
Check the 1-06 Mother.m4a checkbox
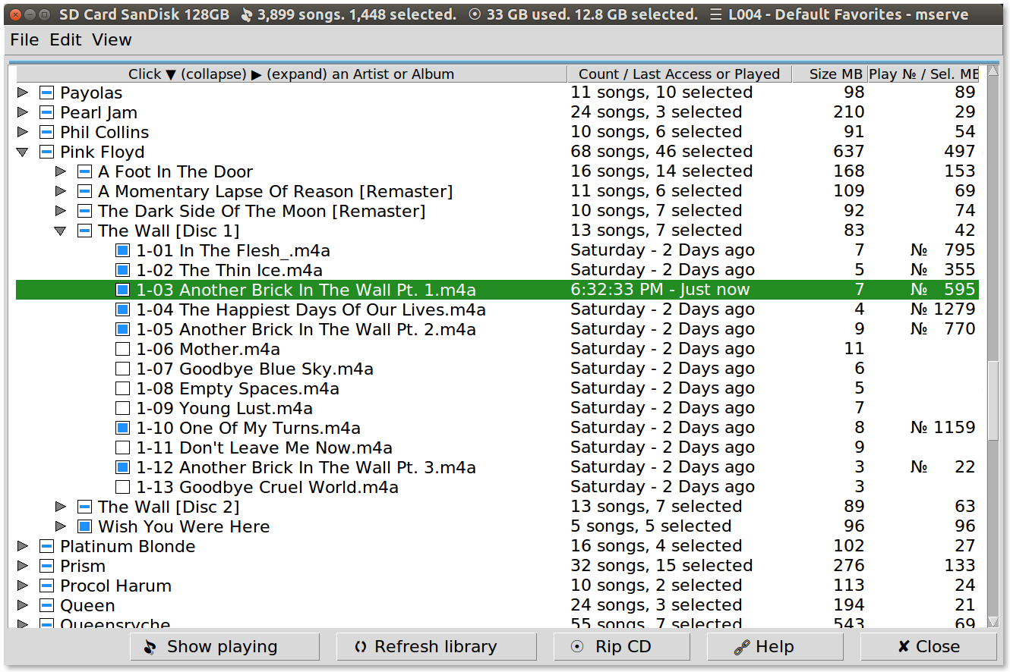click(x=122, y=349)
